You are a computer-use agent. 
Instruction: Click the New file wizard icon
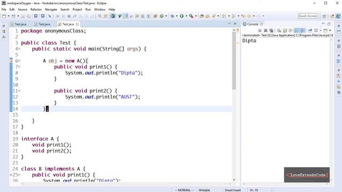coord(4,16)
